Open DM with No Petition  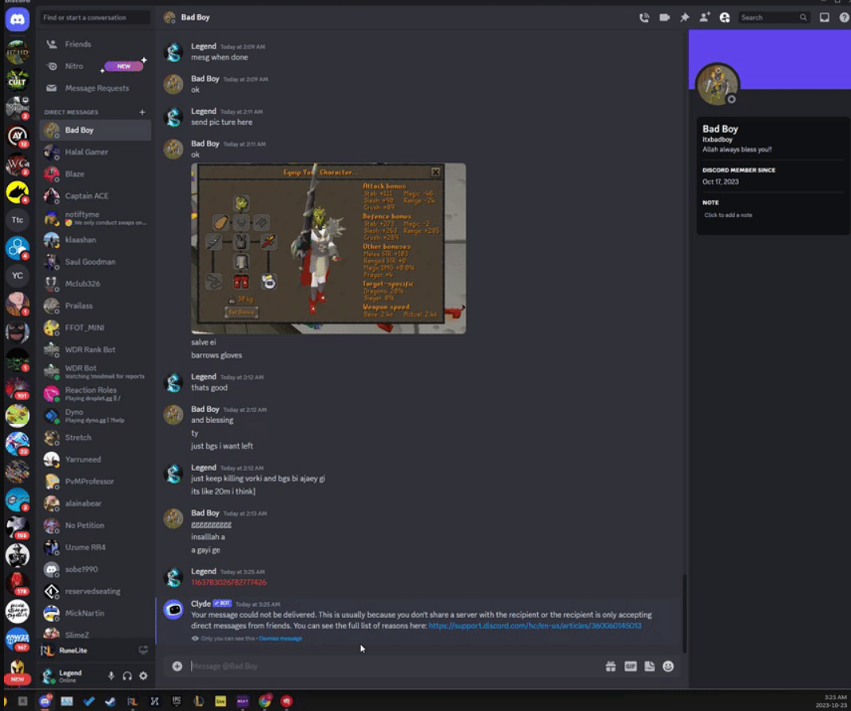[x=95, y=526]
